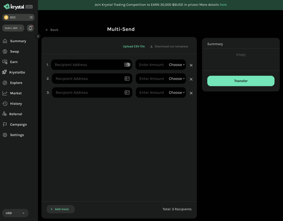Open notifications bell icon
Viewport: 283px width, 221px height.
point(30,28)
